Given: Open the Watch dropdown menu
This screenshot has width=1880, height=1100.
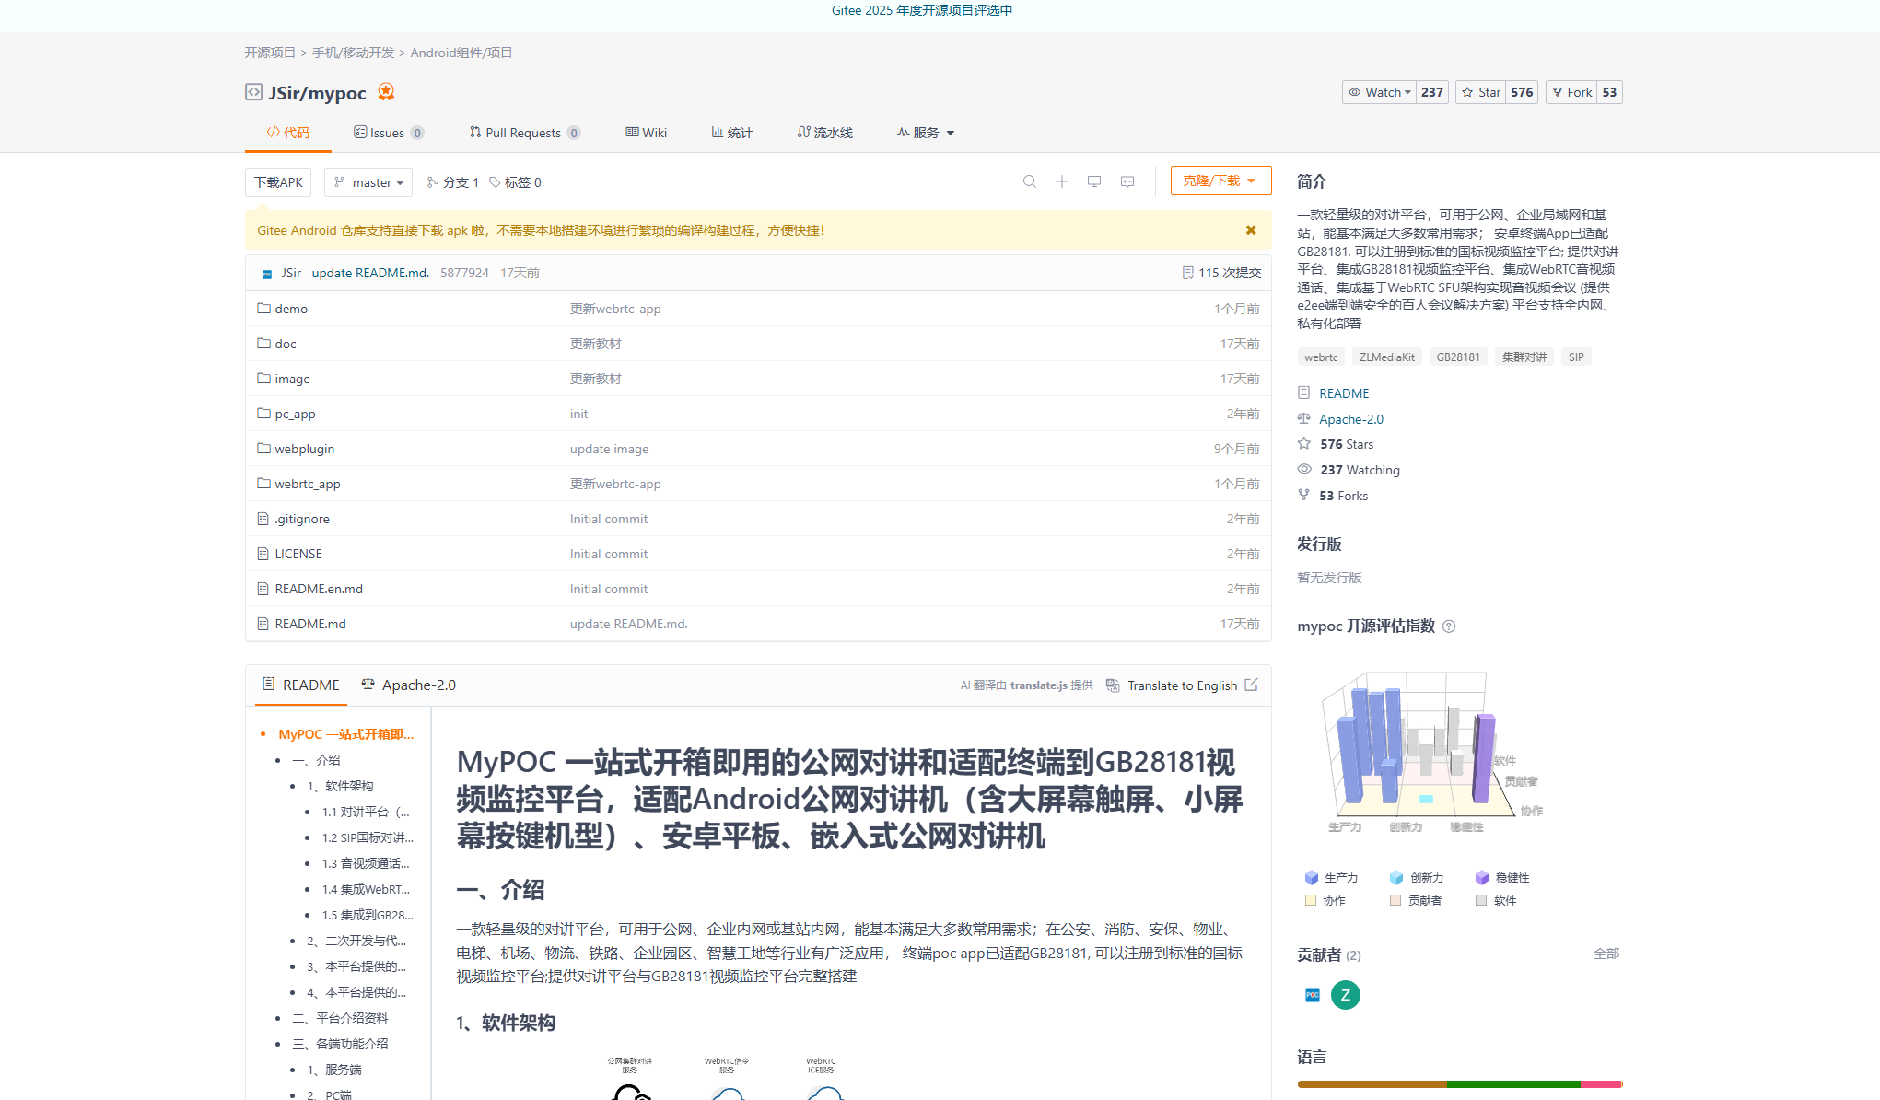Looking at the screenshot, I should [x=1379, y=92].
